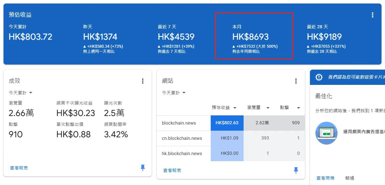The height and width of the screenshot is (185, 385).
Task: Open the 成效 card three-dot menu
Action: [x=143, y=81]
